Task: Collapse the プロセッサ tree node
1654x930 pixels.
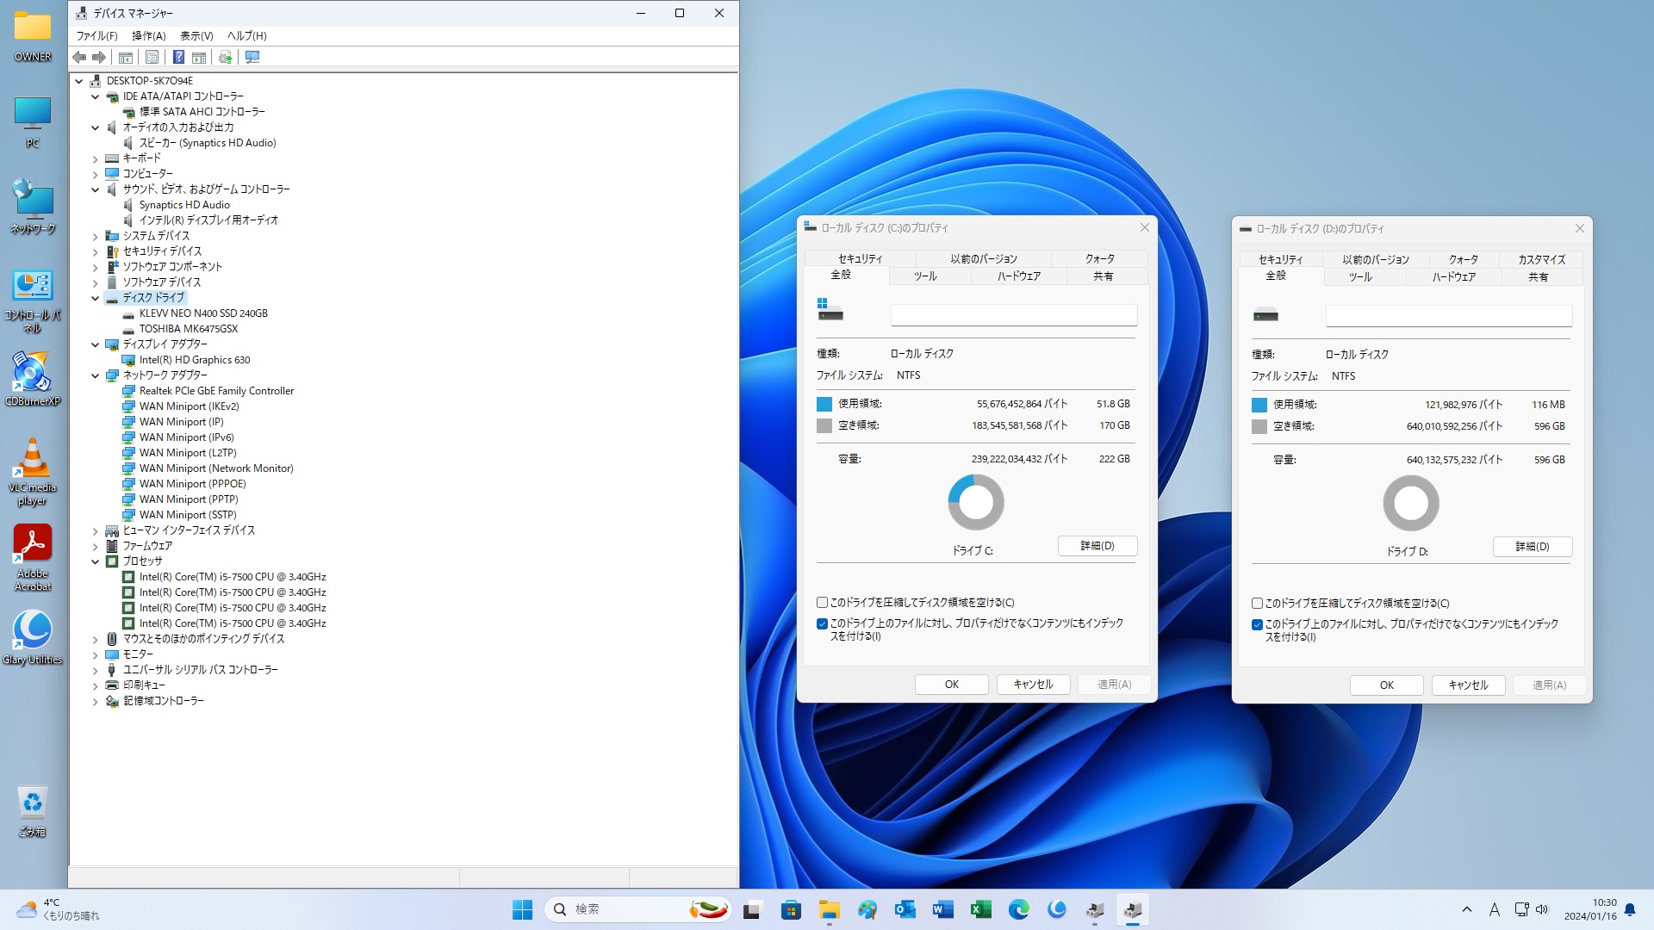Action: [x=95, y=561]
